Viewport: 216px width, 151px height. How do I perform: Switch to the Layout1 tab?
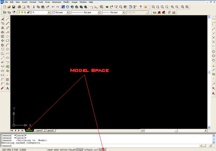click(39, 130)
